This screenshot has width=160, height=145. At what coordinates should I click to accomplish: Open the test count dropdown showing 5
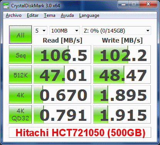point(40,31)
